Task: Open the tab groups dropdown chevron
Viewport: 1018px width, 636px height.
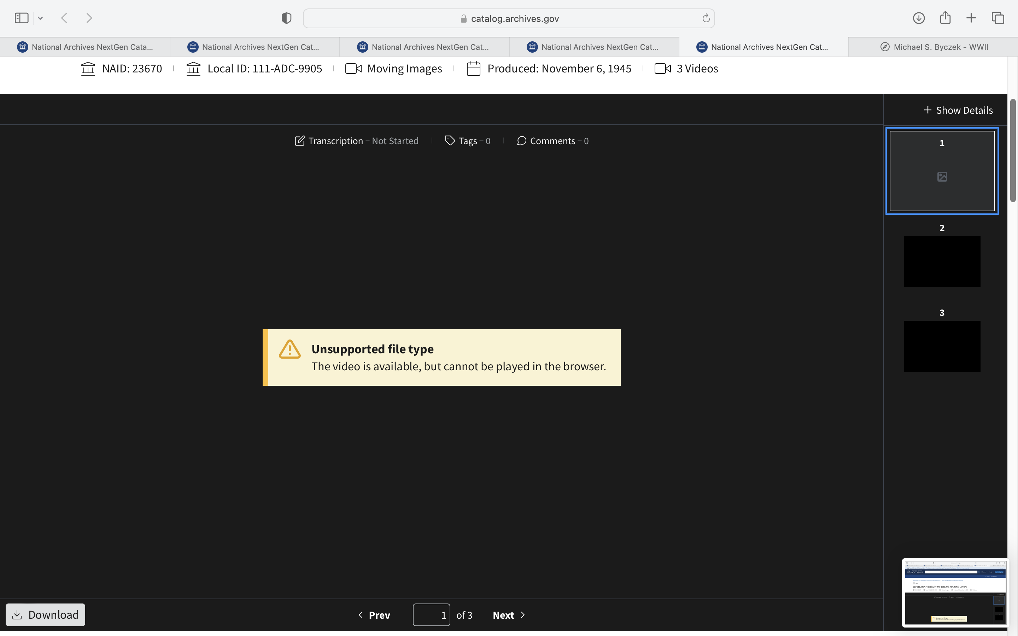Action: (x=40, y=18)
